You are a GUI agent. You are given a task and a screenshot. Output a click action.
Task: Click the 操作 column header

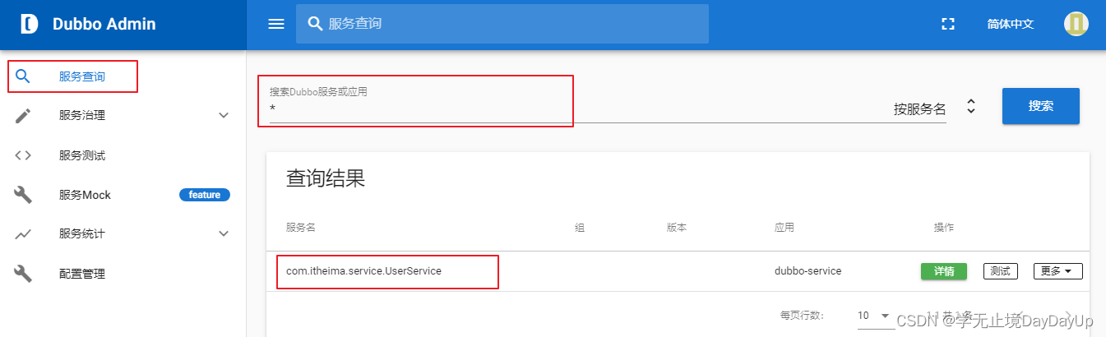(x=943, y=228)
